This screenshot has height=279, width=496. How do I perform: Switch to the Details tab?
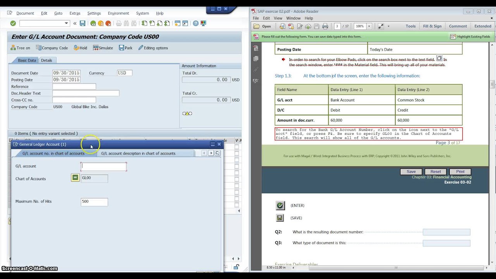[46, 60]
